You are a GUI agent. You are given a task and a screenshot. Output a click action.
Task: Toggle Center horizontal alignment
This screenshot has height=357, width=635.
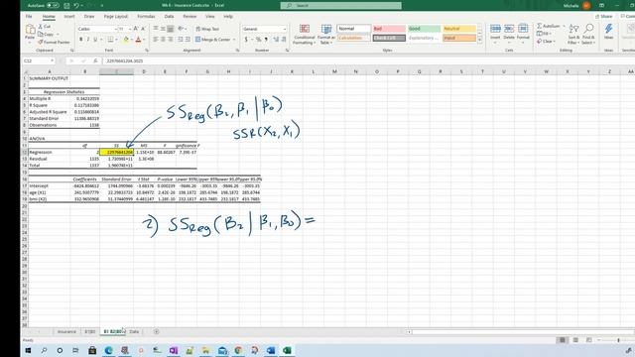point(163,40)
